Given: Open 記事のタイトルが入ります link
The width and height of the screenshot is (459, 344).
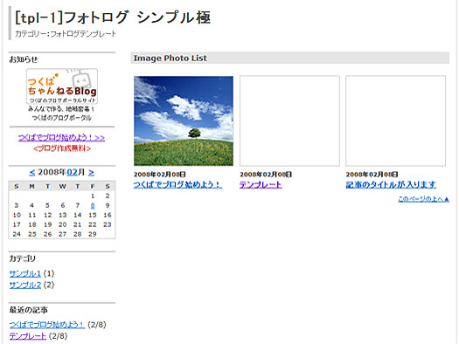Looking at the screenshot, I should point(391,185).
